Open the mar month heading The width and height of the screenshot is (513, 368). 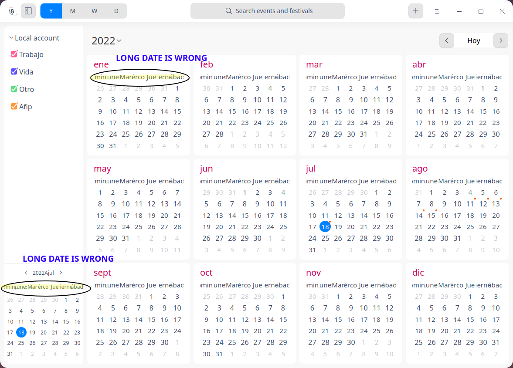314,64
